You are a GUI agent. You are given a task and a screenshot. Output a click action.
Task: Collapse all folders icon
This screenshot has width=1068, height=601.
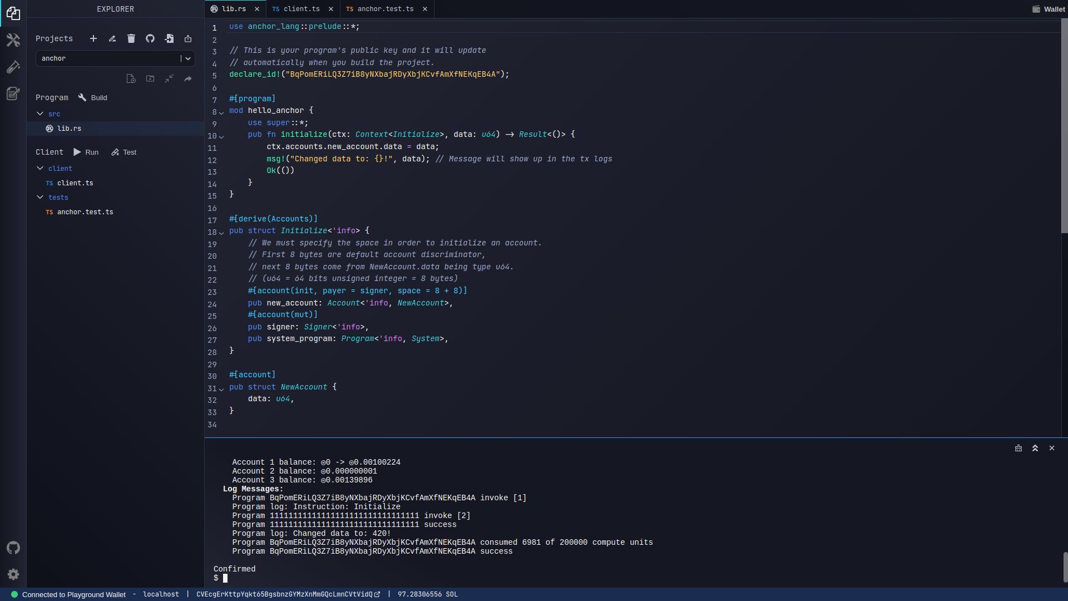[x=169, y=79]
